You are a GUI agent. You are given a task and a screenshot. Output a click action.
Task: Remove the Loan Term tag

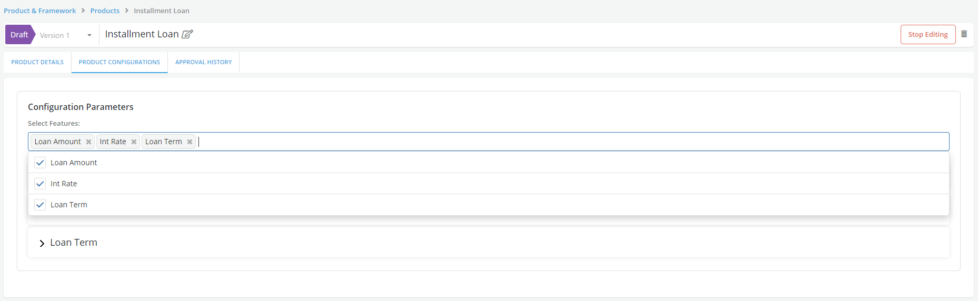[x=189, y=142]
